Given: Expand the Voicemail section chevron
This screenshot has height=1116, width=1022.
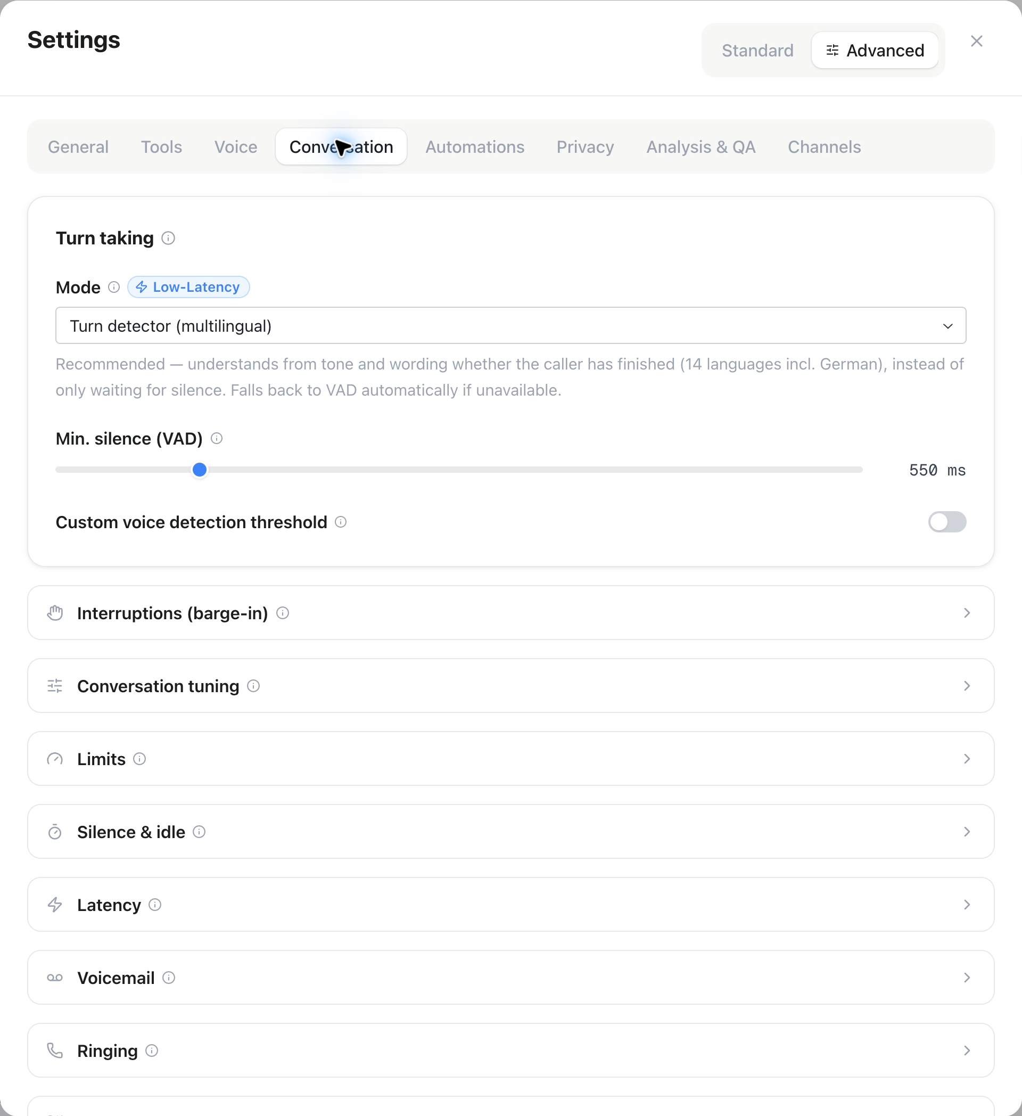Looking at the screenshot, I should point(967,978).
